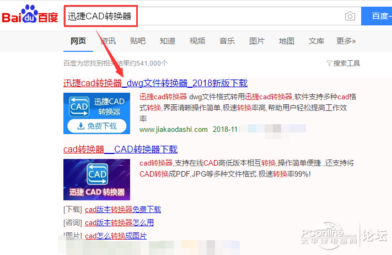Screen dimensions: 392x255
Task: Click the search box with 迅捷CAD转换器
Action: [212, 16]
